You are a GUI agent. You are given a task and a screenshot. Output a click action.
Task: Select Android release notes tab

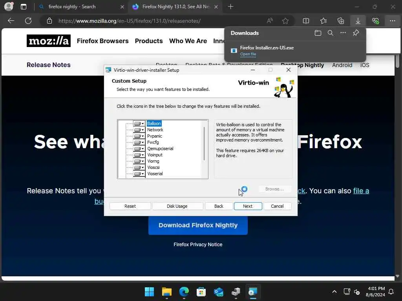342,65
